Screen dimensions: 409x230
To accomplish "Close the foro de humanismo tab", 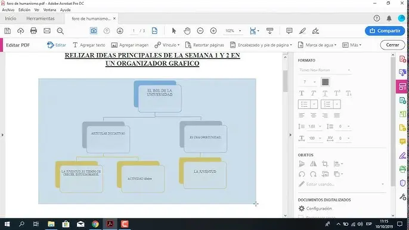I will (x=114, y=18).
